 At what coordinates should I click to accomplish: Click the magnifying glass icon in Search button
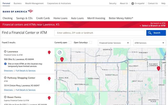[150, 33]
